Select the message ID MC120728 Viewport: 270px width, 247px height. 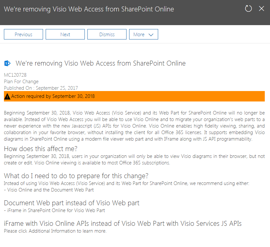(15, 75)
